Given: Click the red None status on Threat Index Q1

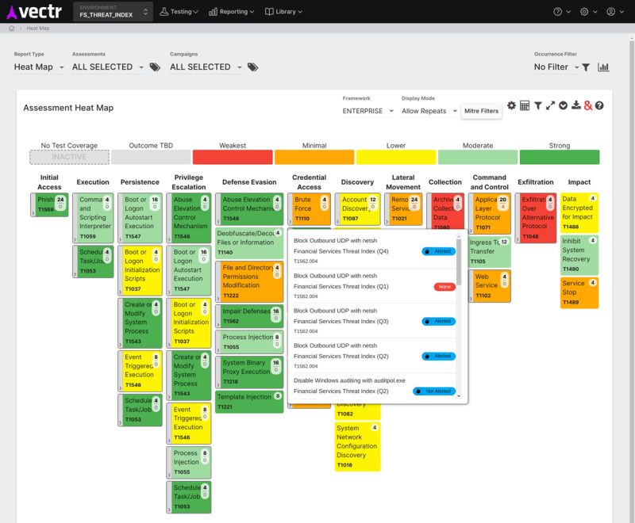Looking at the screenshot, I should (444, 287).
